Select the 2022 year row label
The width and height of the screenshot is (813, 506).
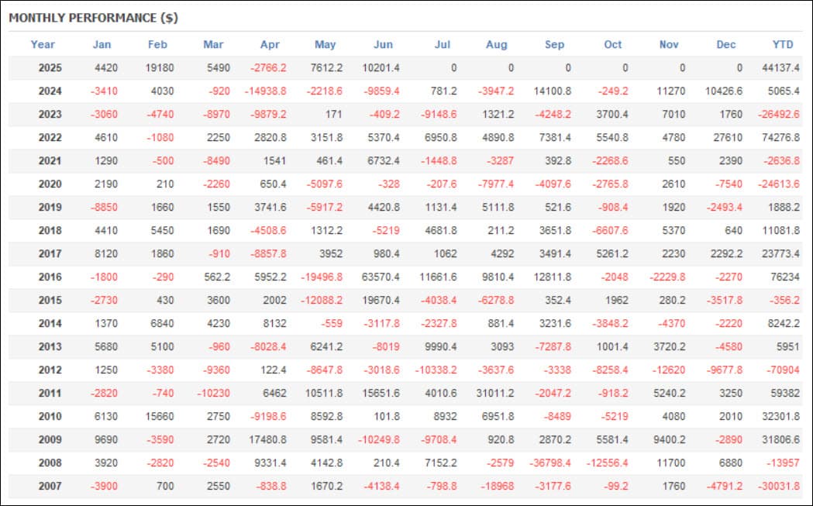point(50,138)
